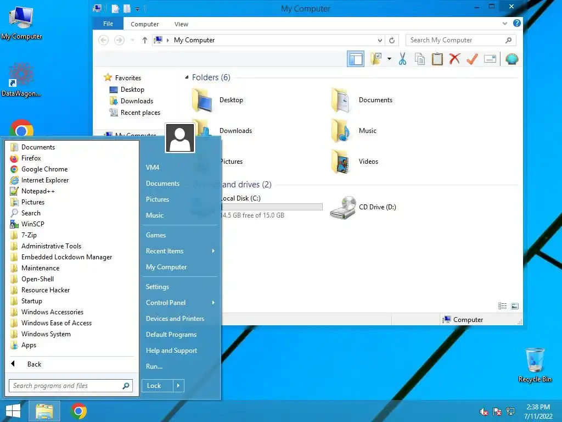The height and width of the screenshot is (422, 562).
Task: Click the orange checkmark Properties icon
Action: [472, 59]
